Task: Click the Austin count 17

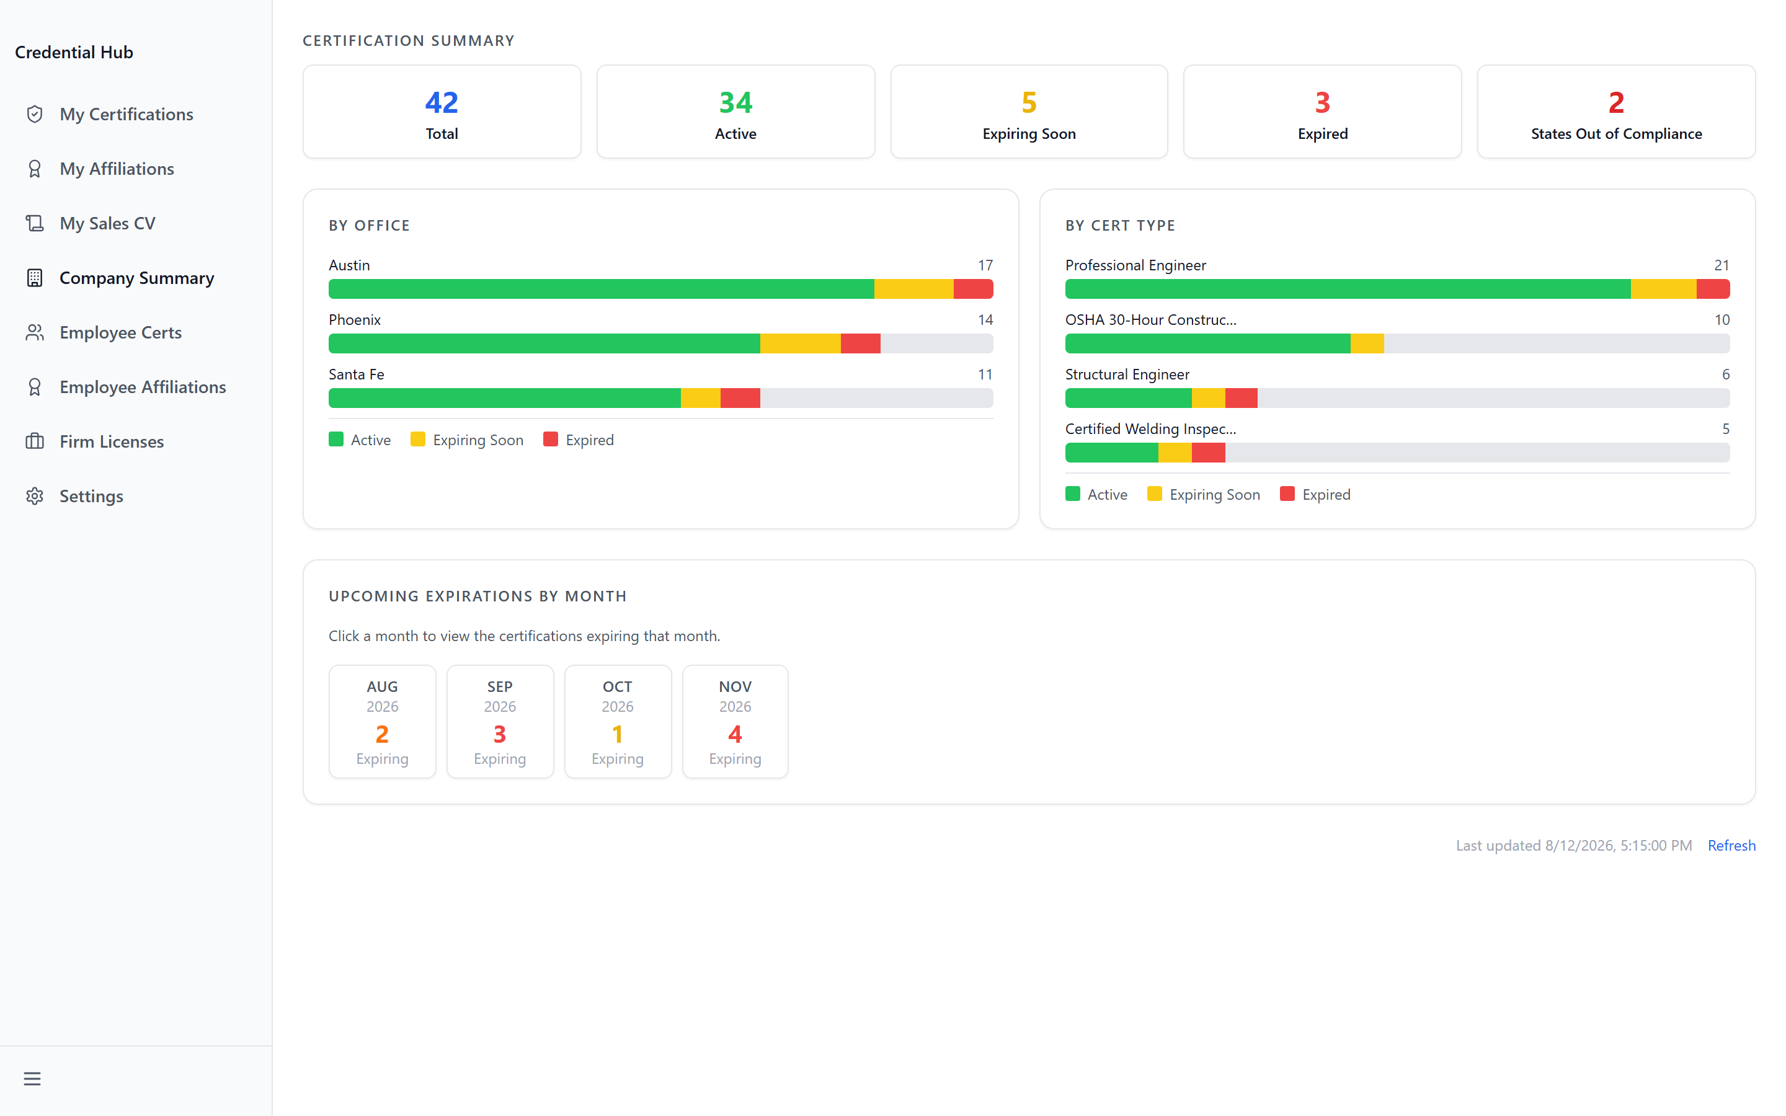Action: point(985,265)
